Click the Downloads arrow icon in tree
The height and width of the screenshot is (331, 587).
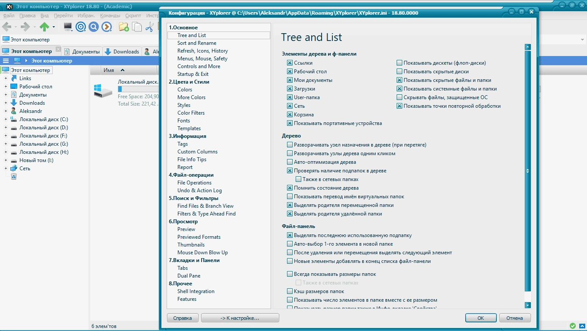pyautogui.click(x=14, y=103)
